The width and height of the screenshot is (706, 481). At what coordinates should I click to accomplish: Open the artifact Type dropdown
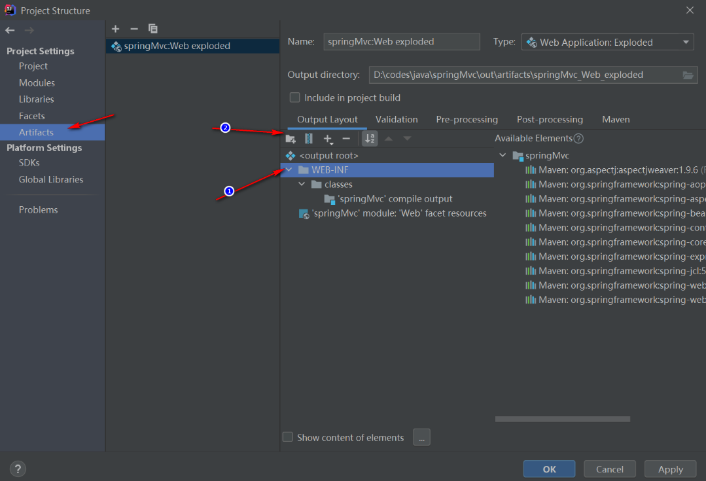(x=607, y=43)
